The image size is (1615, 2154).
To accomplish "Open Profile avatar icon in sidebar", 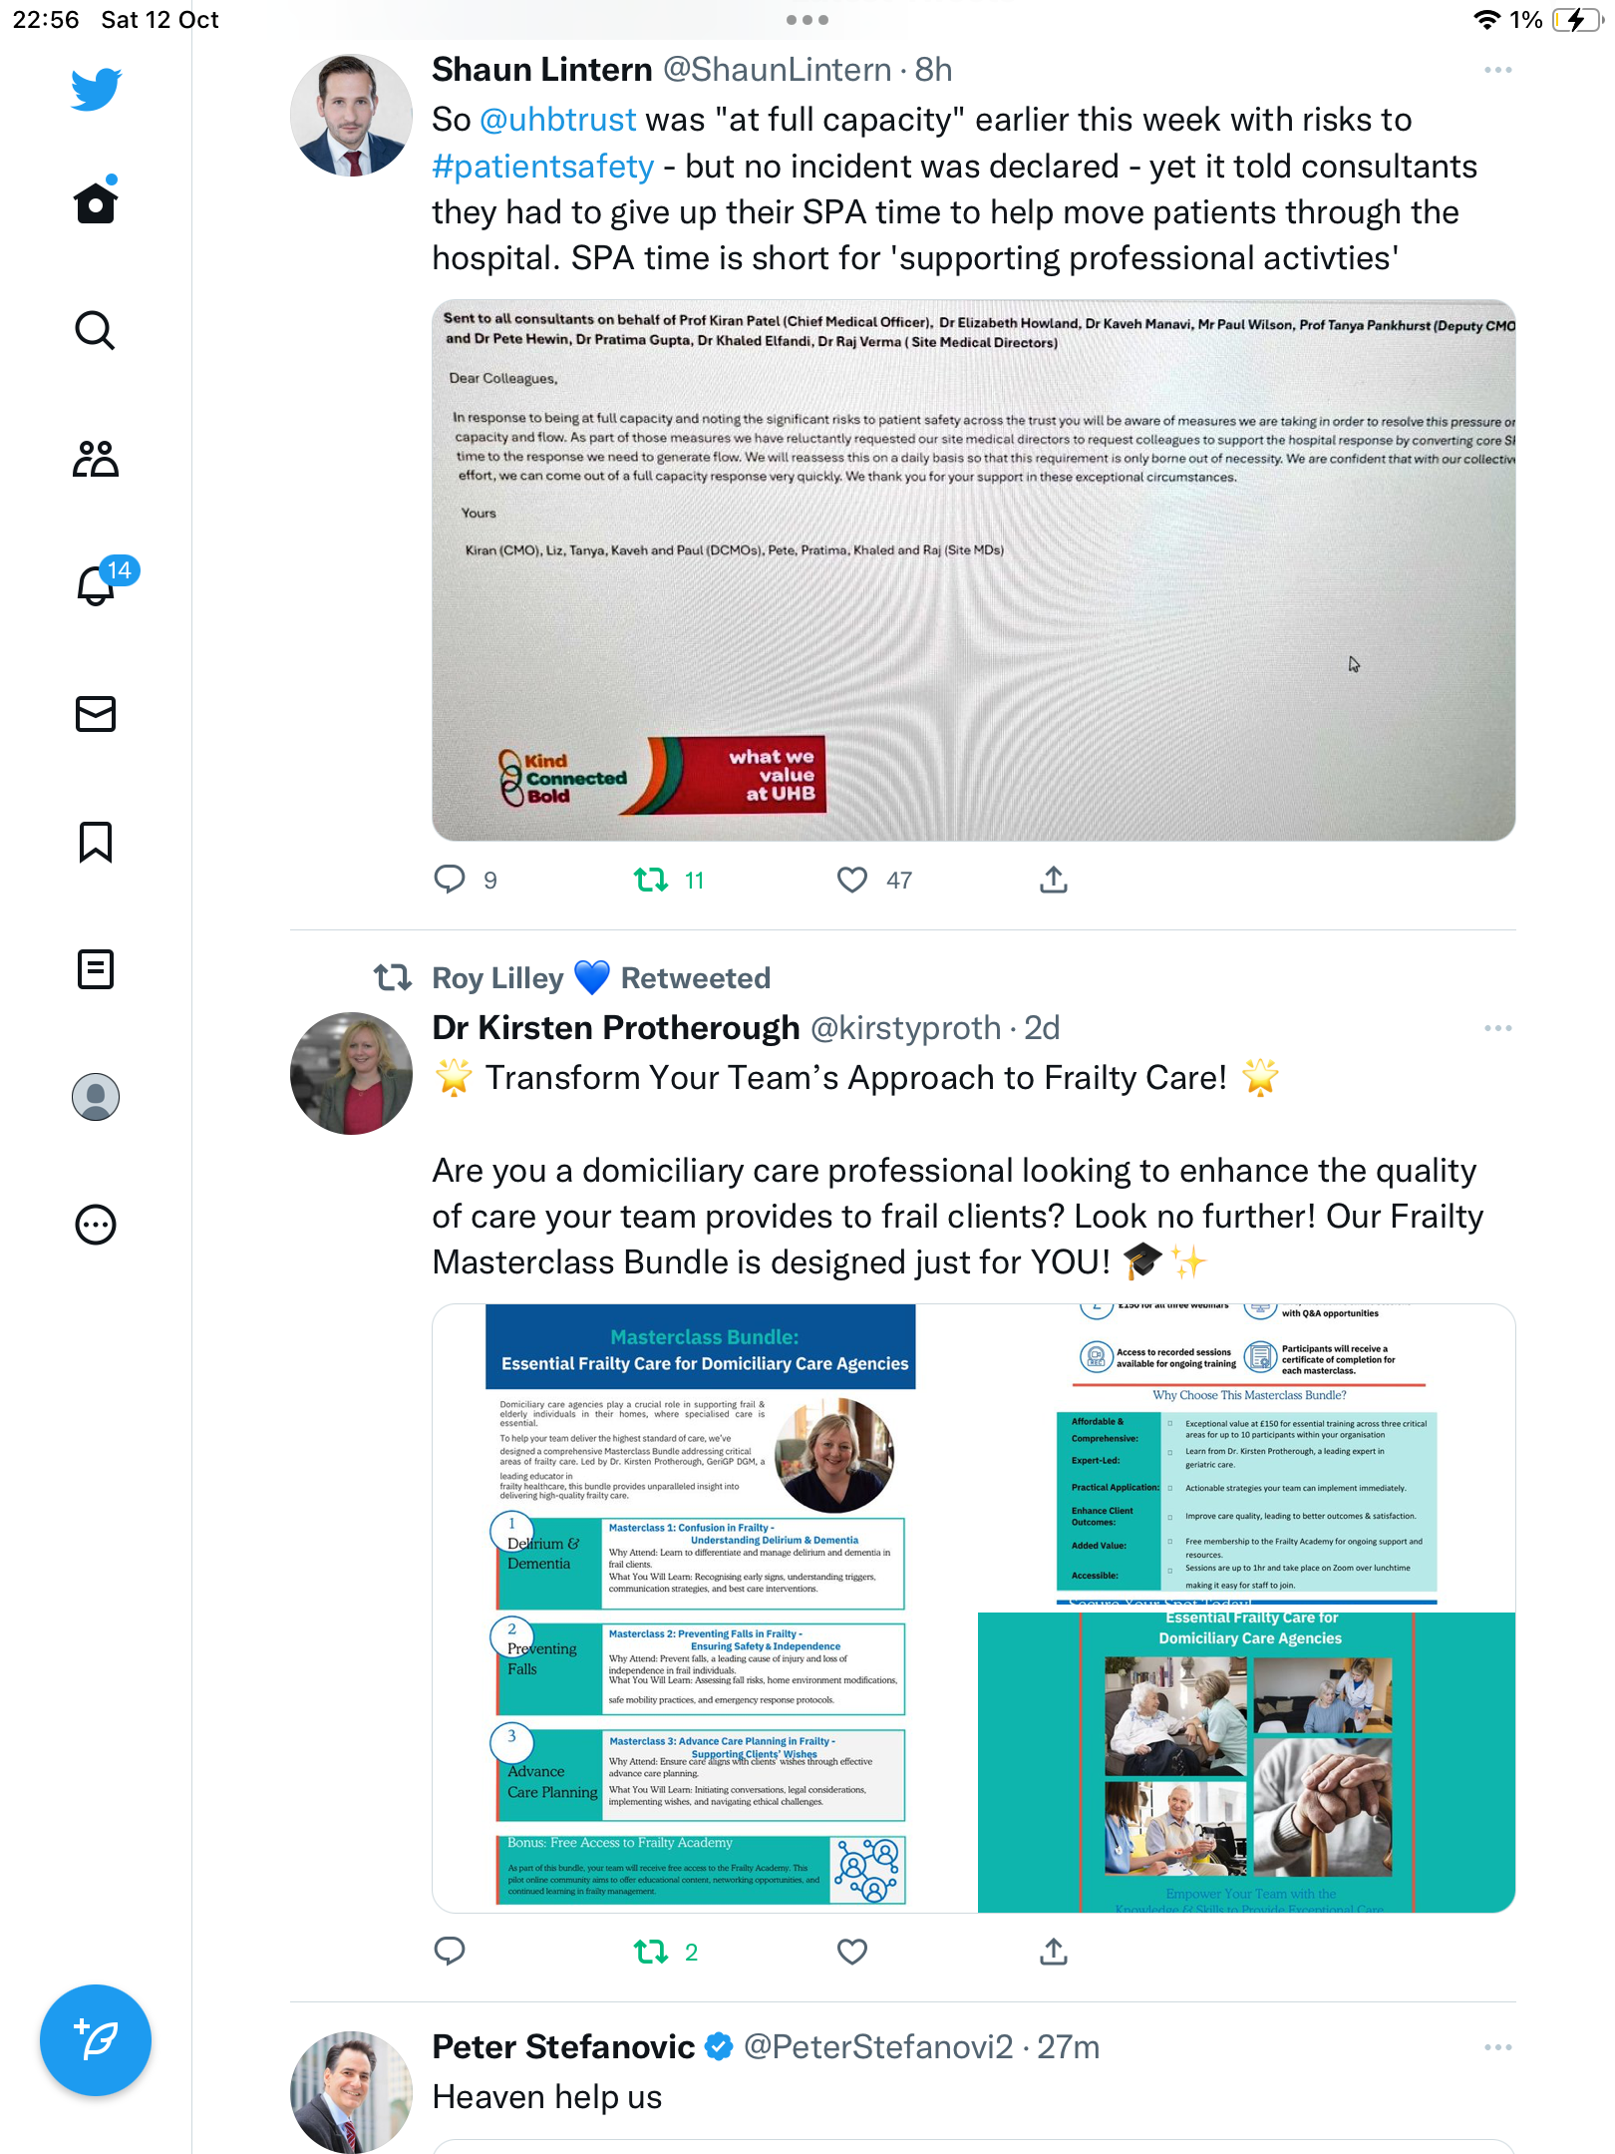I will [x=96, y=1097].
